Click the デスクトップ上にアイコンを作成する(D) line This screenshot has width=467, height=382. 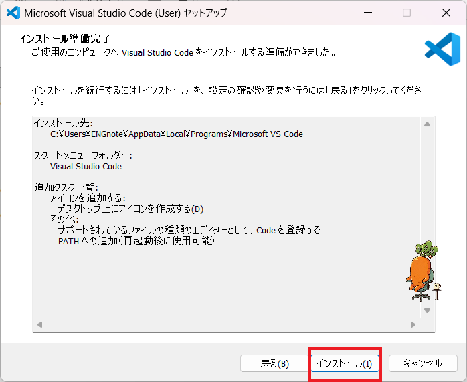[130, 209]
